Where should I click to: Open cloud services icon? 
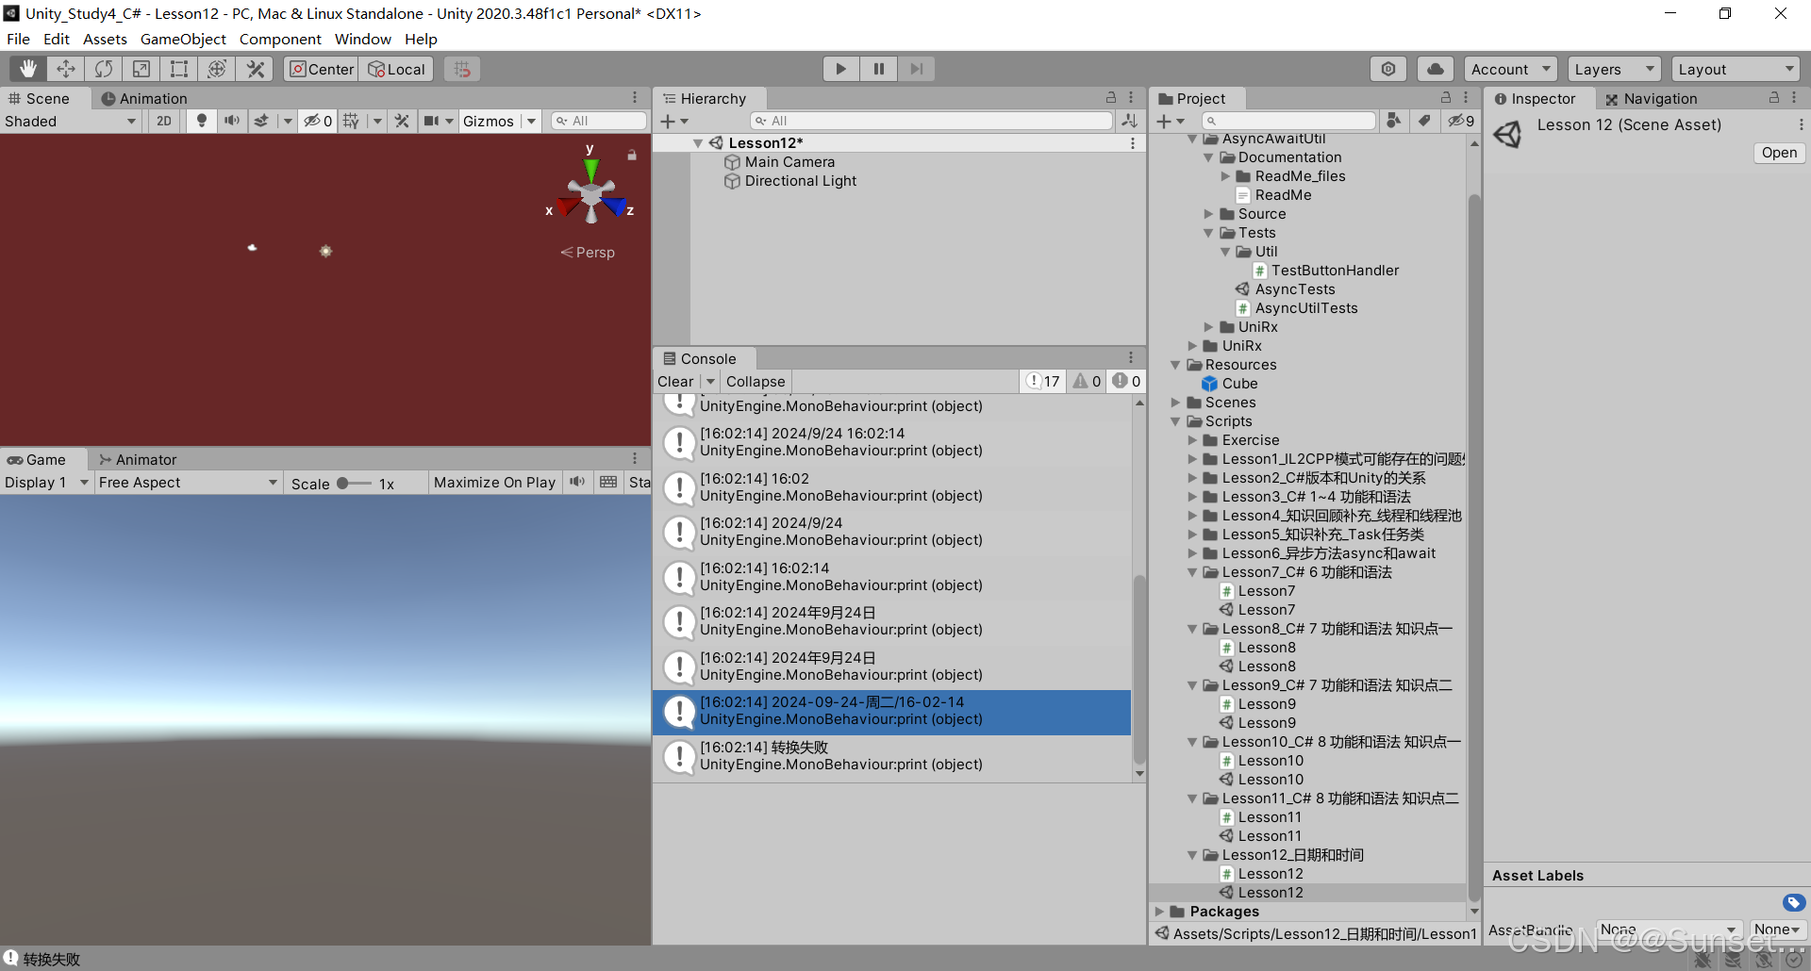tap(1435, 69)
